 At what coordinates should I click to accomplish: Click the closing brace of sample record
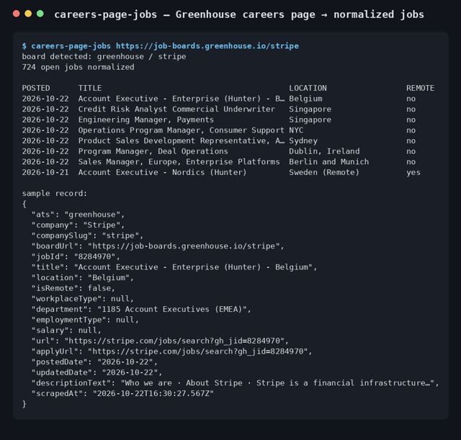tap(24, 404)
